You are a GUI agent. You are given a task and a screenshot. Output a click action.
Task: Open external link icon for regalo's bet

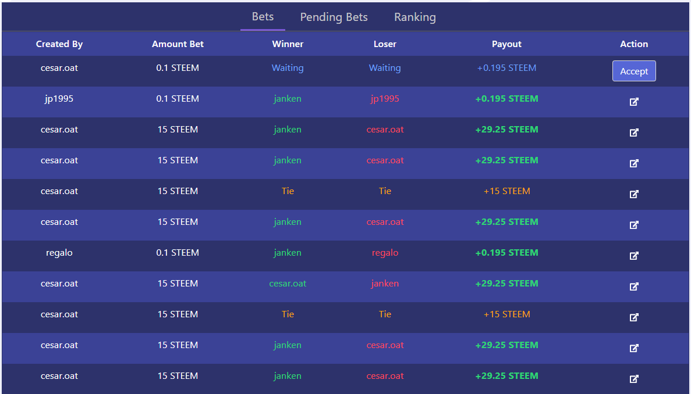[x=634, y=256]
